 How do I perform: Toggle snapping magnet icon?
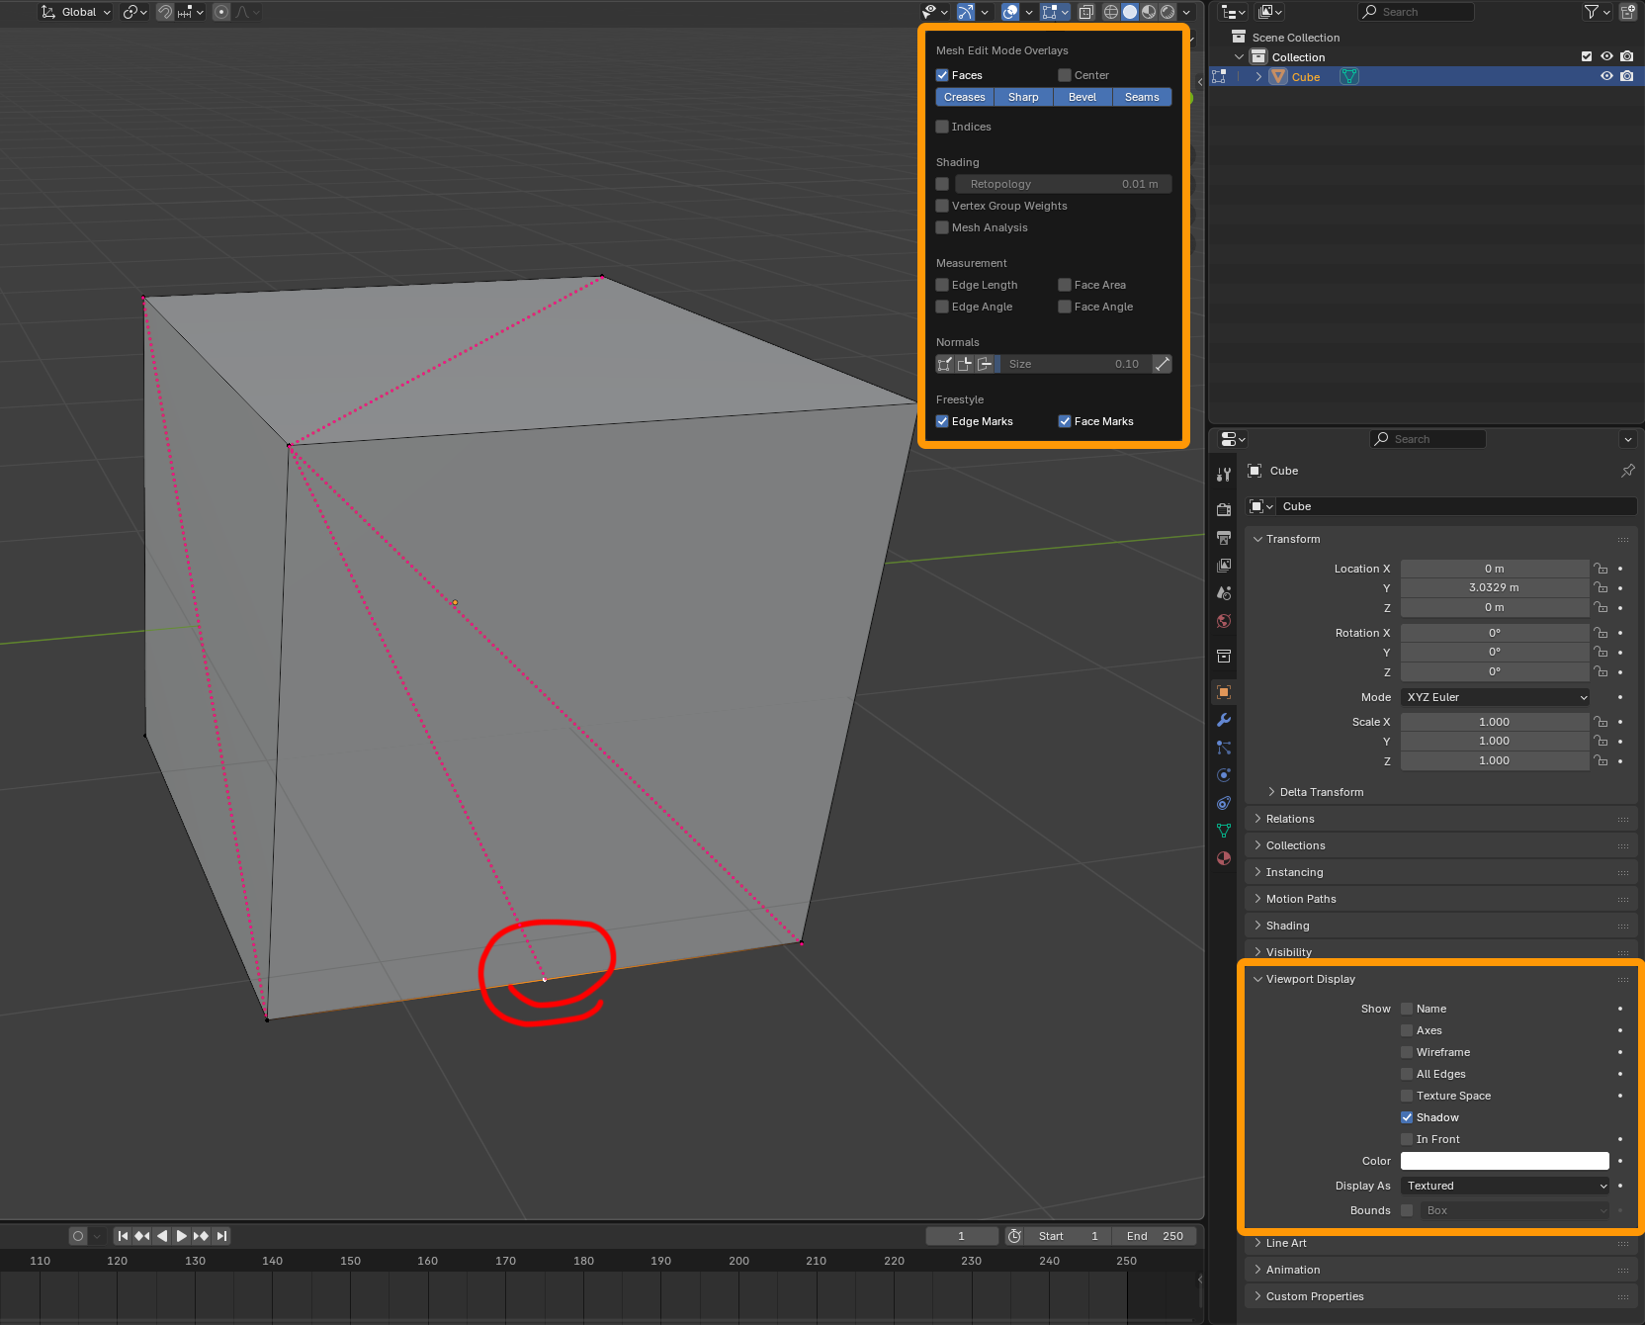pyautogui.click(x=165, y=12)
